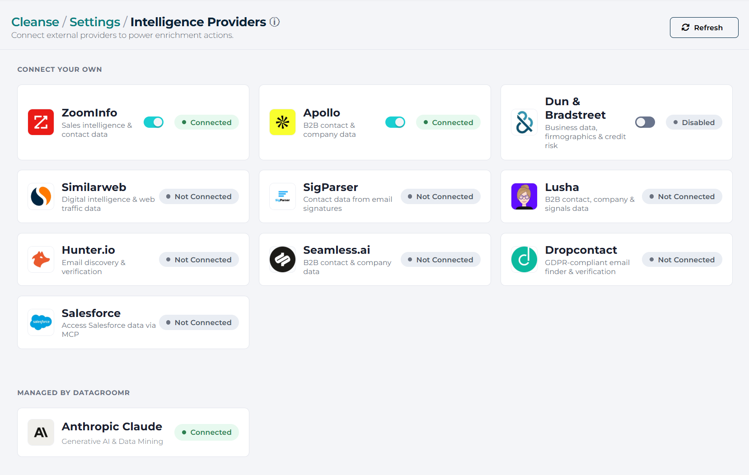This screenshot has width=749, height=475.
Task: Click the ZoomInfo red logo icon
Action: [x=41, y=122]
